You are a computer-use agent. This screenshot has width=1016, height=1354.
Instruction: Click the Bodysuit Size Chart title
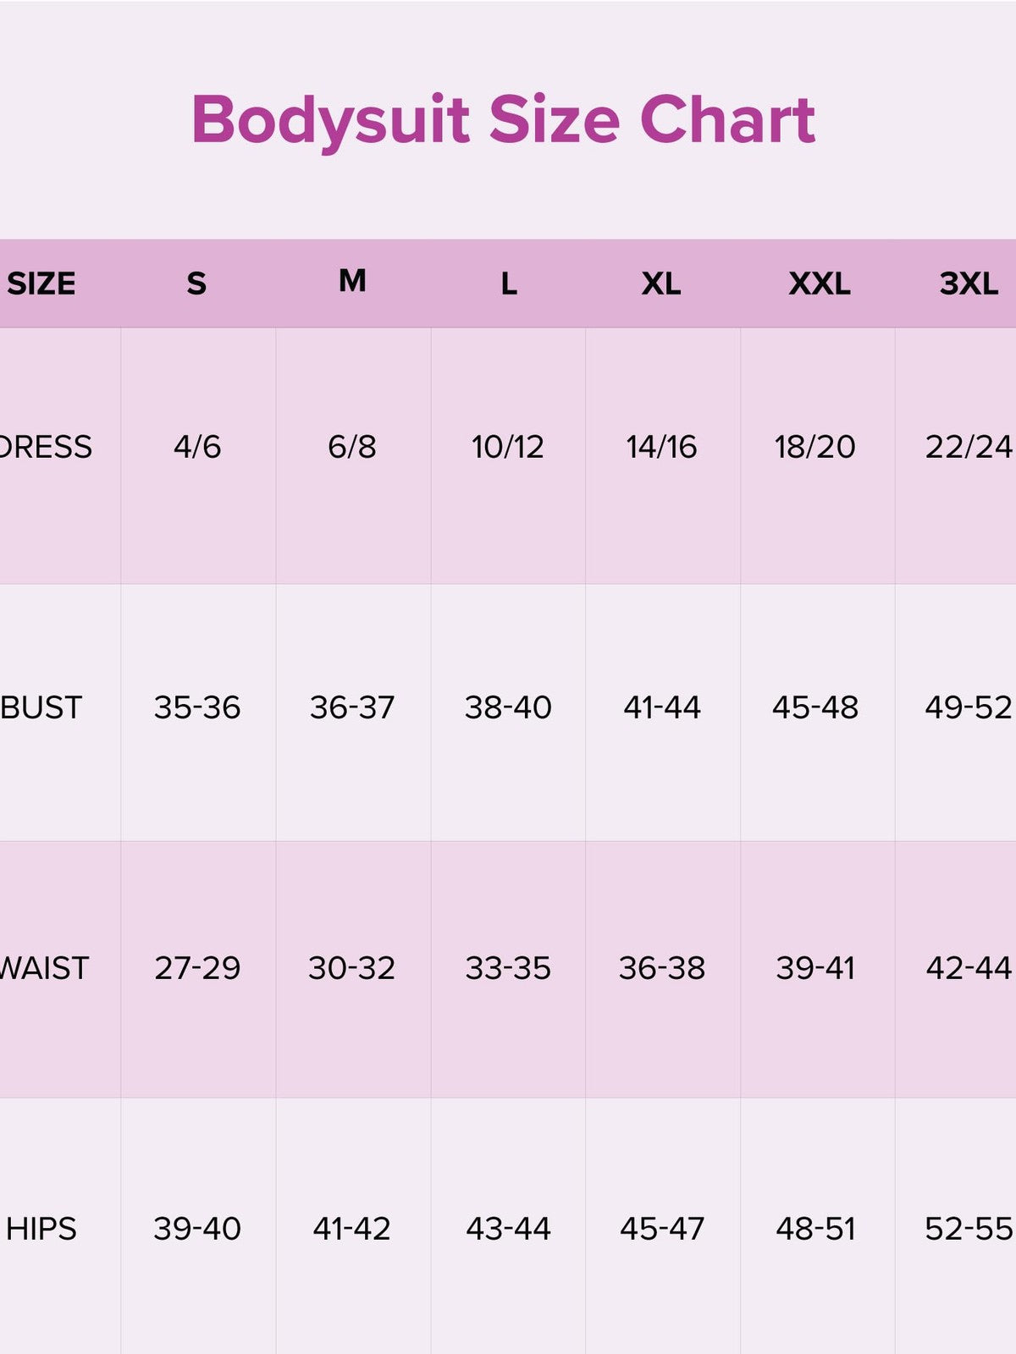click(503, 119)
